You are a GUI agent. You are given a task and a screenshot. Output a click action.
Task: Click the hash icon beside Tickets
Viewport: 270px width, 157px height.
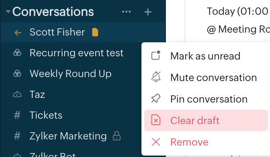click(17, 115)
